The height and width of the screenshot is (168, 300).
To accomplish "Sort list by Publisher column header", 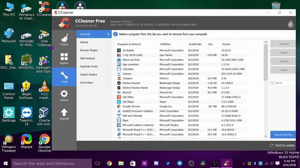I will 172,44.
